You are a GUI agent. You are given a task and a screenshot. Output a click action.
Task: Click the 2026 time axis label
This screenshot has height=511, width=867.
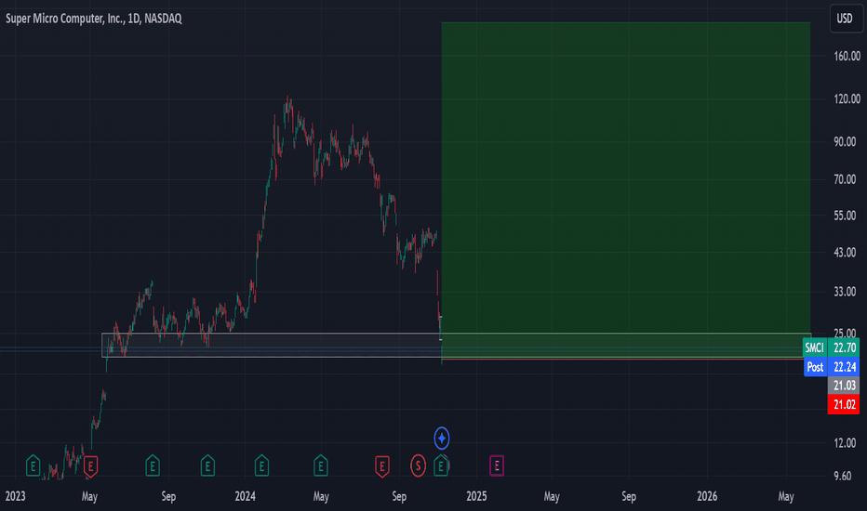(707, 496)
